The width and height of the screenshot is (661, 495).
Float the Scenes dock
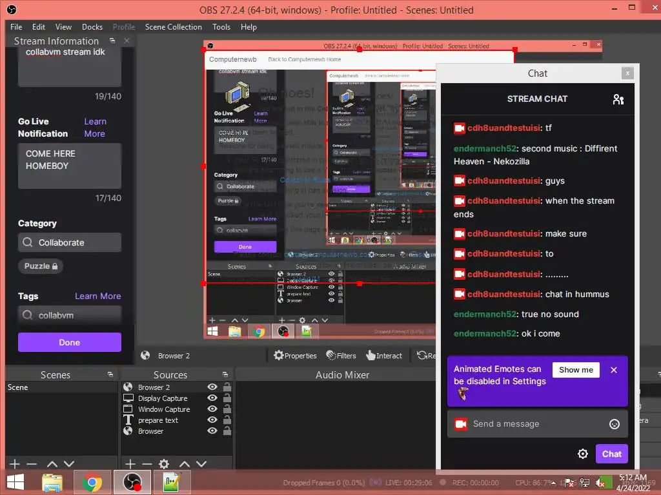110,374
